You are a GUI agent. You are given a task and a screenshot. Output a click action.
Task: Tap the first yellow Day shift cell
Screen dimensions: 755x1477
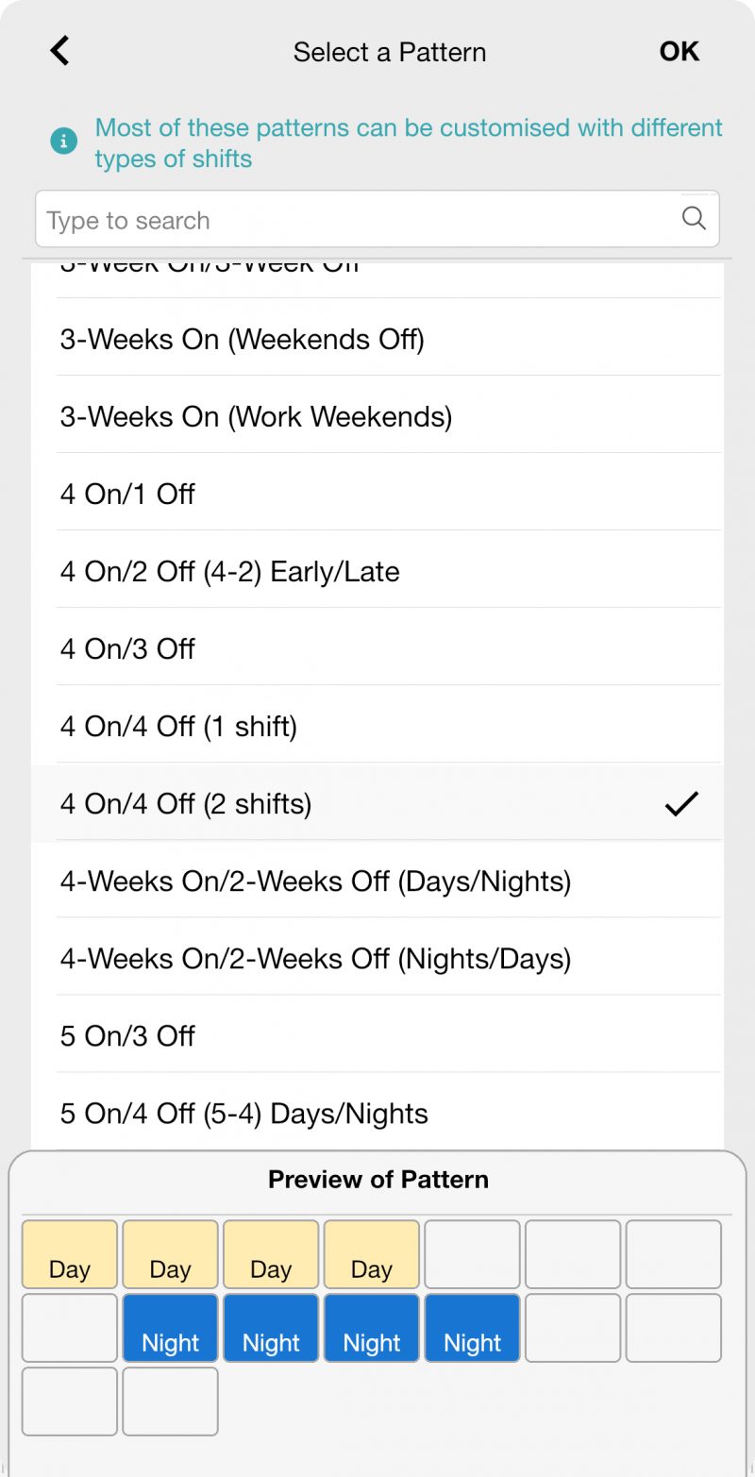point(69,1254)
